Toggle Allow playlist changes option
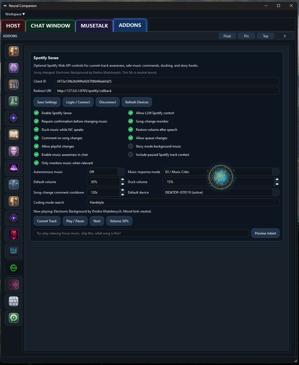299x365 pixels. pos(36,146)
